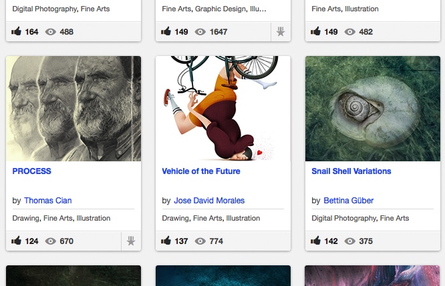
Task: Click the eye icon showing 488 views
Action: pos(50,31)
